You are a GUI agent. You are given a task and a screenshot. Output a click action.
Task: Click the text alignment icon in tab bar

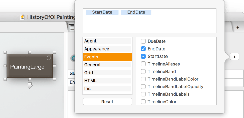(x=71, y=27)
